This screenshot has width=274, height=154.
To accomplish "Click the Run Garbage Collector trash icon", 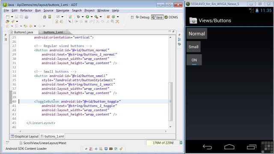I will coord(181,143).
